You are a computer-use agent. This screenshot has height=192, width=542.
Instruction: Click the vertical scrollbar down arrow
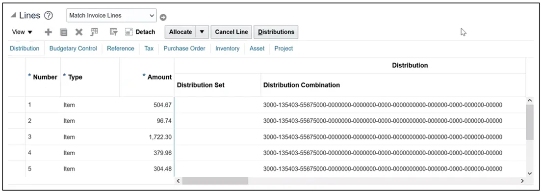click(x=530, y=173)
